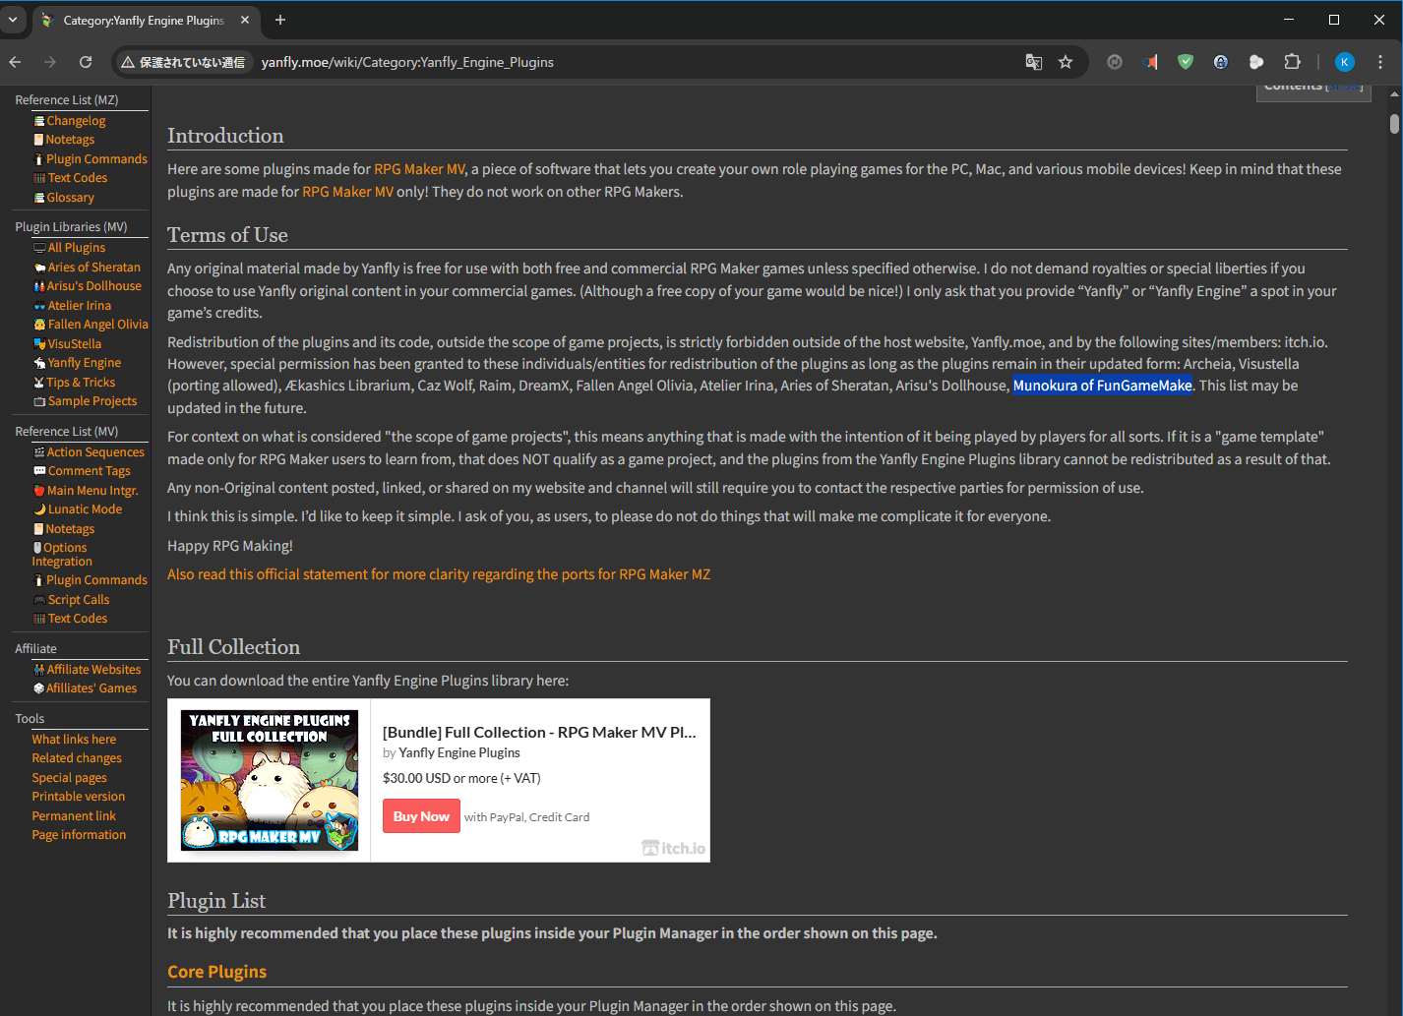
Task: Click the Buy Now button
Action: tap(421, 816)
